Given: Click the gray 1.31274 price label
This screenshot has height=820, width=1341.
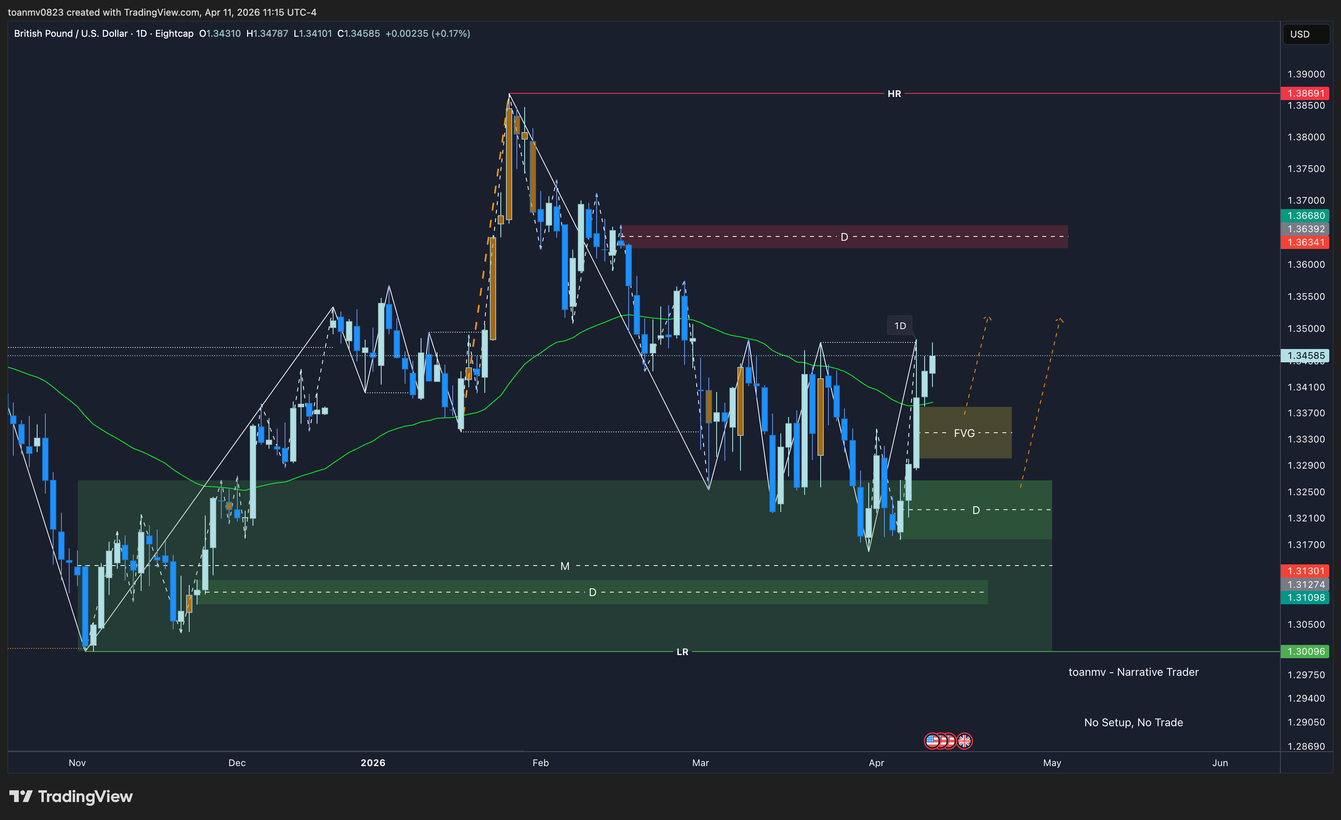Looking at the screenshot, I should click(x=1305, y=584).
